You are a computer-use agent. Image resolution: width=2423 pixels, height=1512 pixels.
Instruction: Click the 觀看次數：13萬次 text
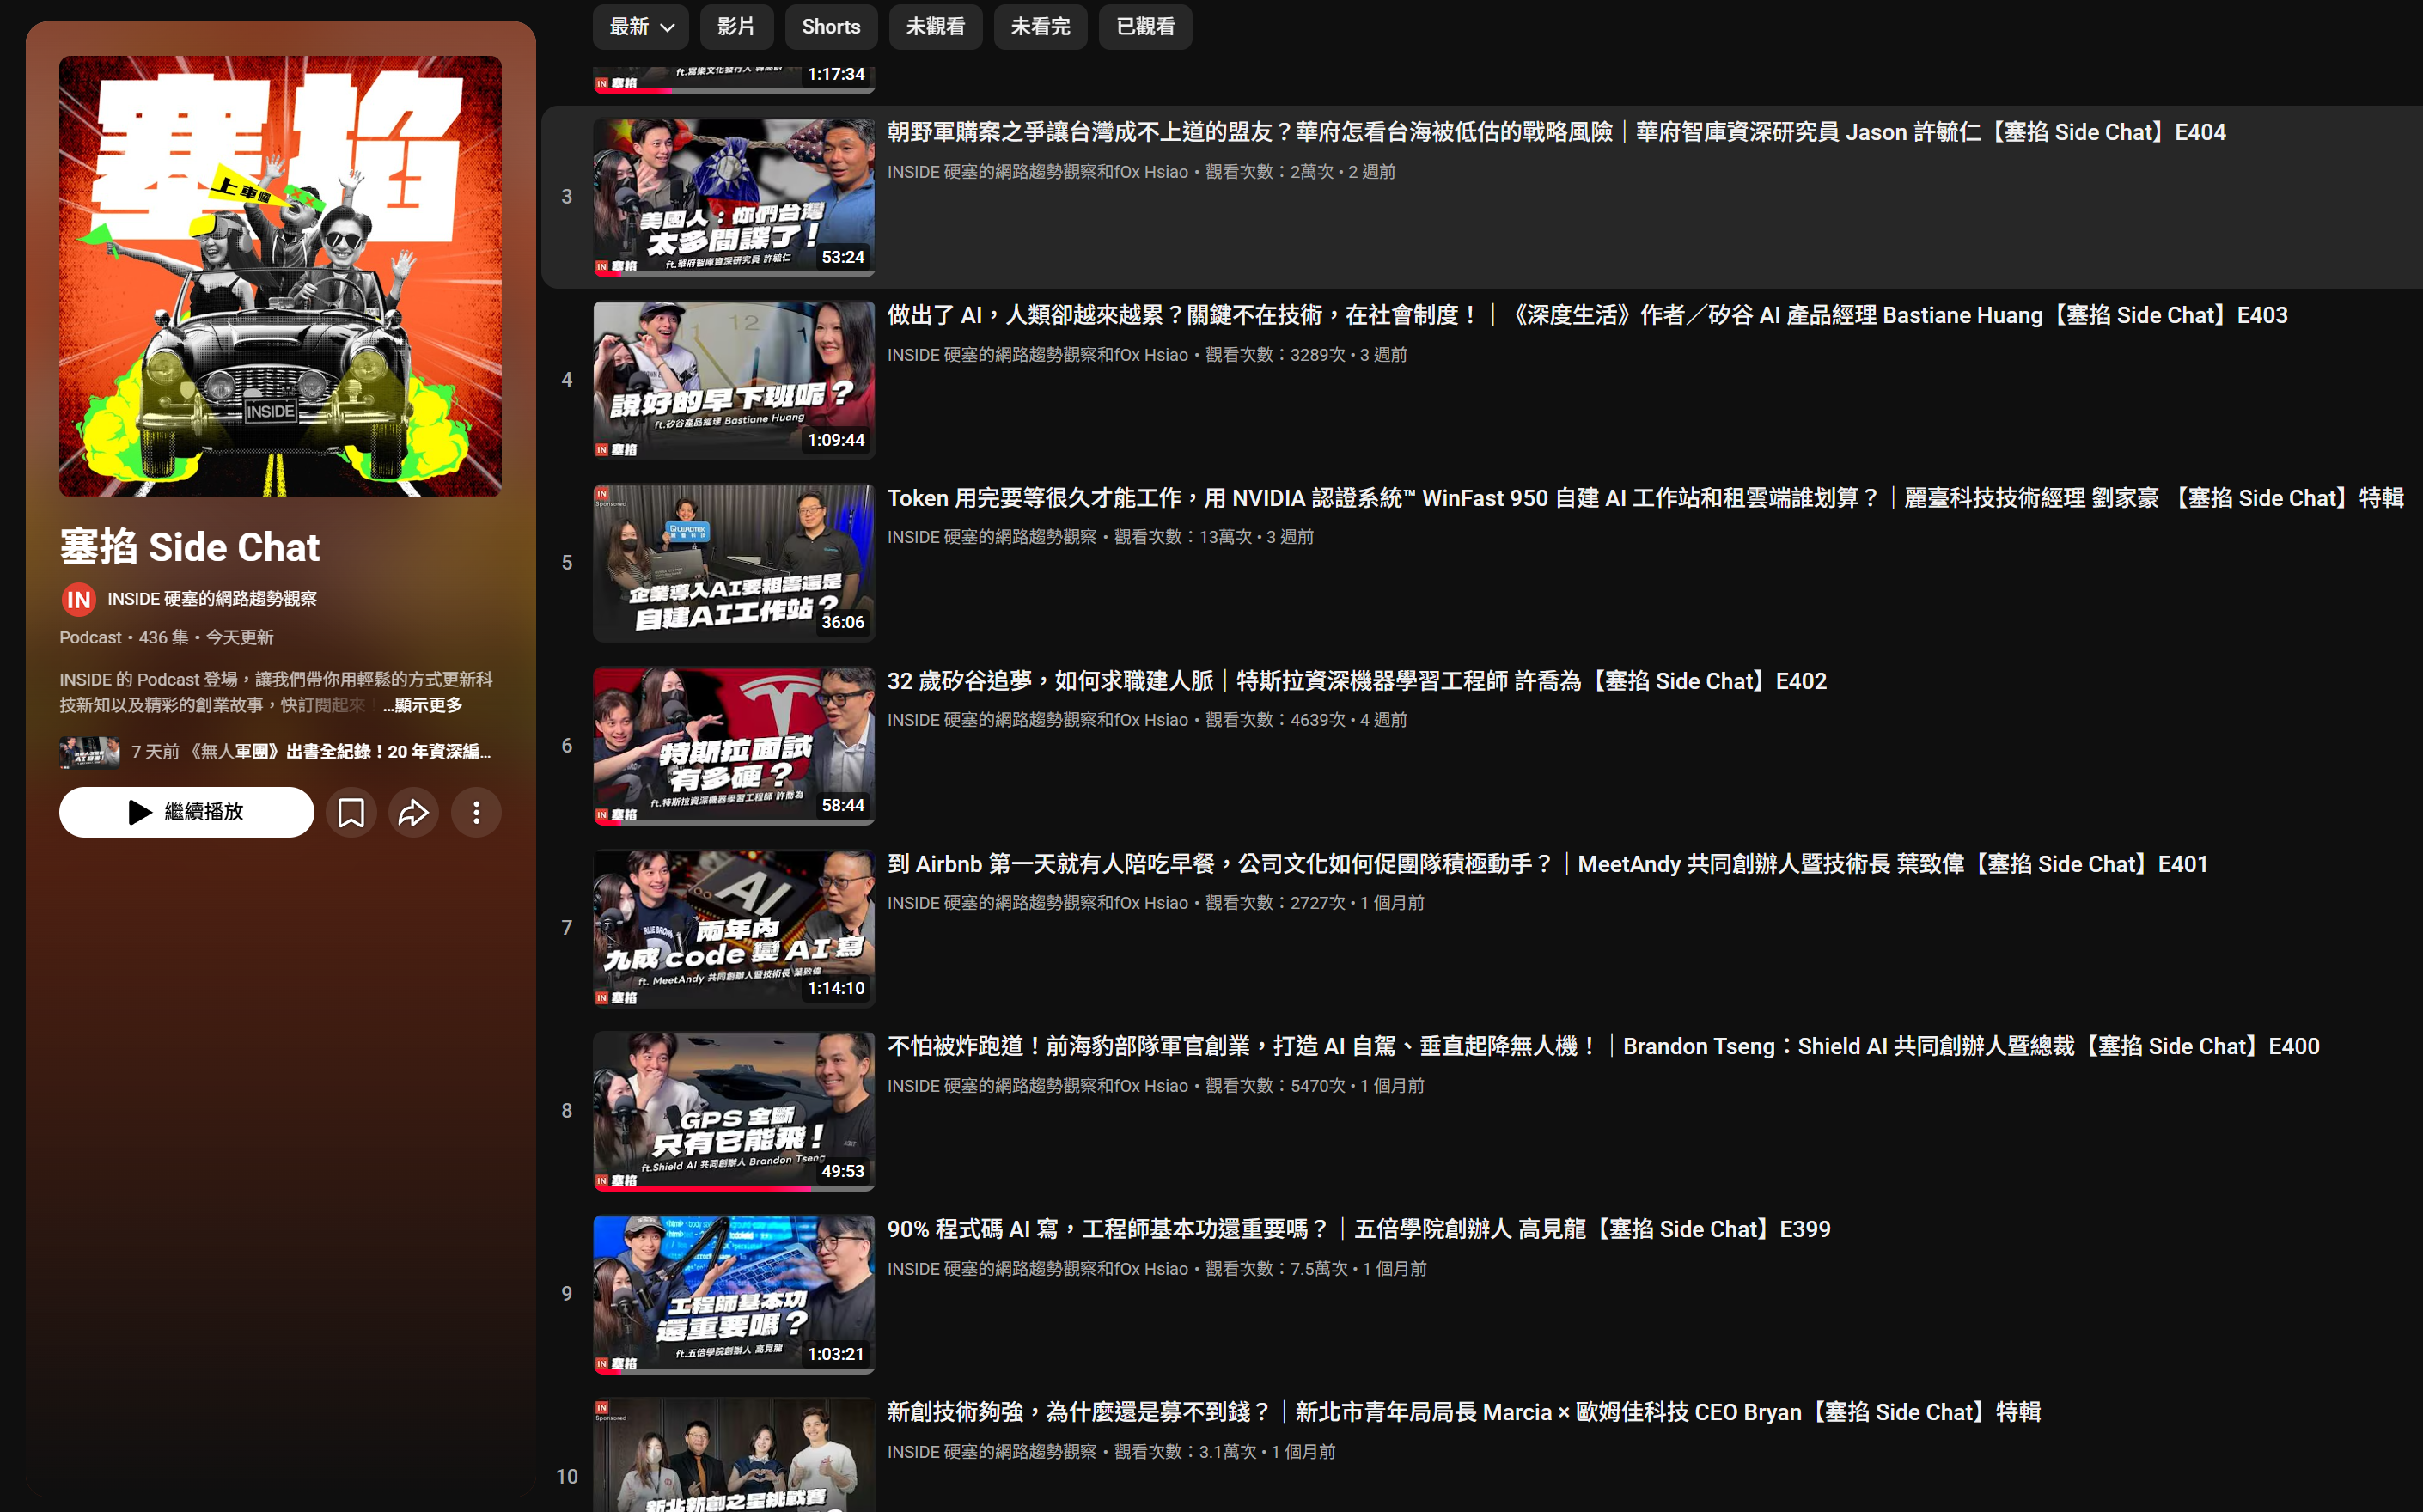click(1182, 537)
